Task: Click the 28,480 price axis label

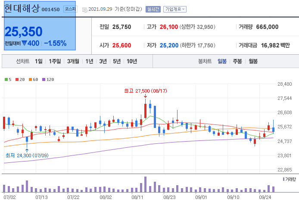Action: pos(284,84)
